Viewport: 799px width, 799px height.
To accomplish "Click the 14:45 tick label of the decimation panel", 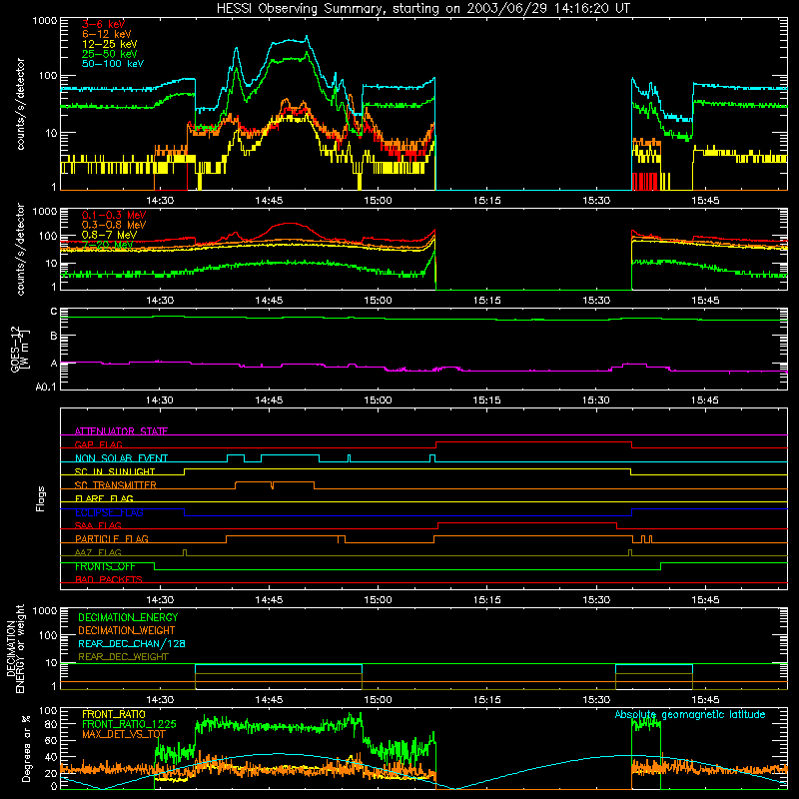I will point(269,700).
